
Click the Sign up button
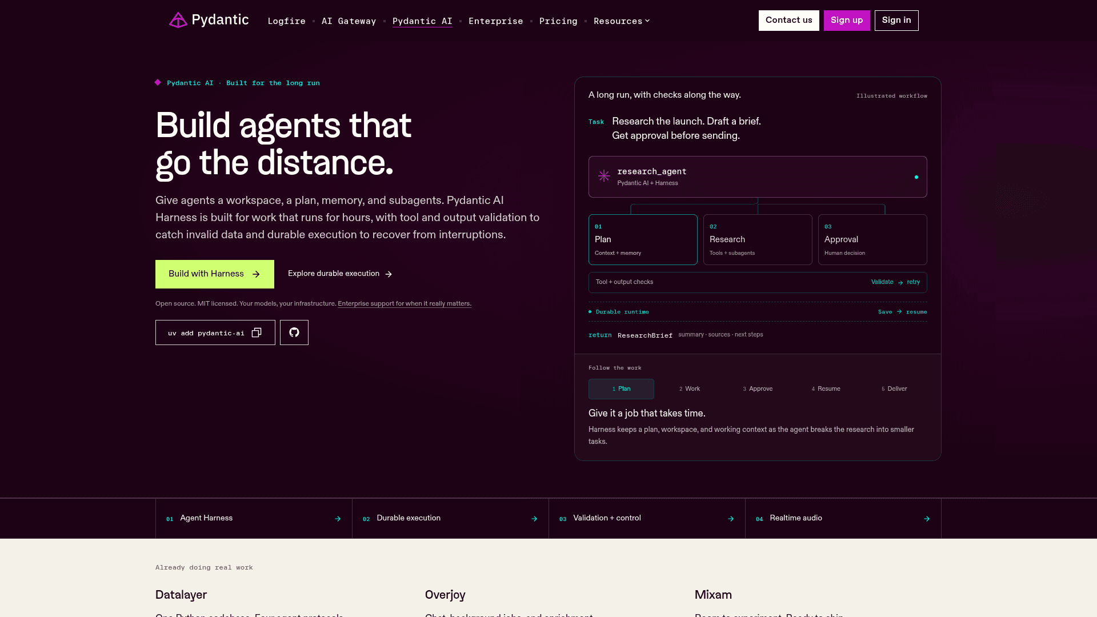coord(847,21)
